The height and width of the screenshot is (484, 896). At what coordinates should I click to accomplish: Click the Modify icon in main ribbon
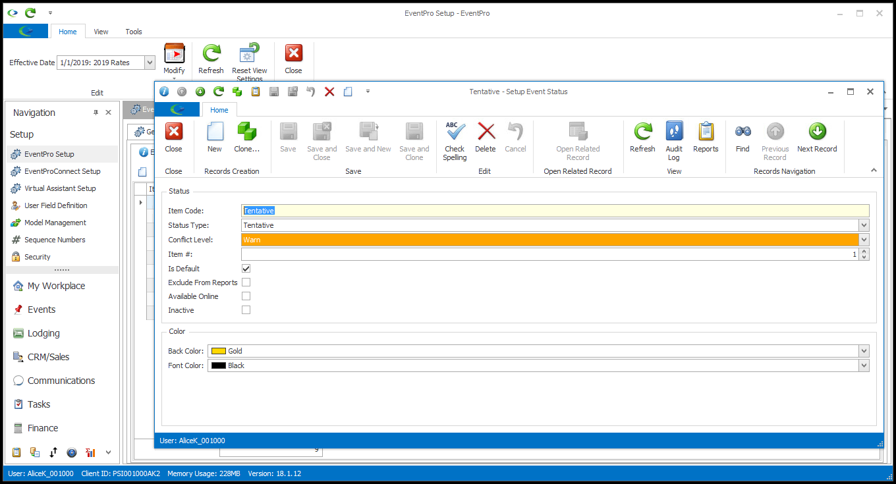(174, 53)
